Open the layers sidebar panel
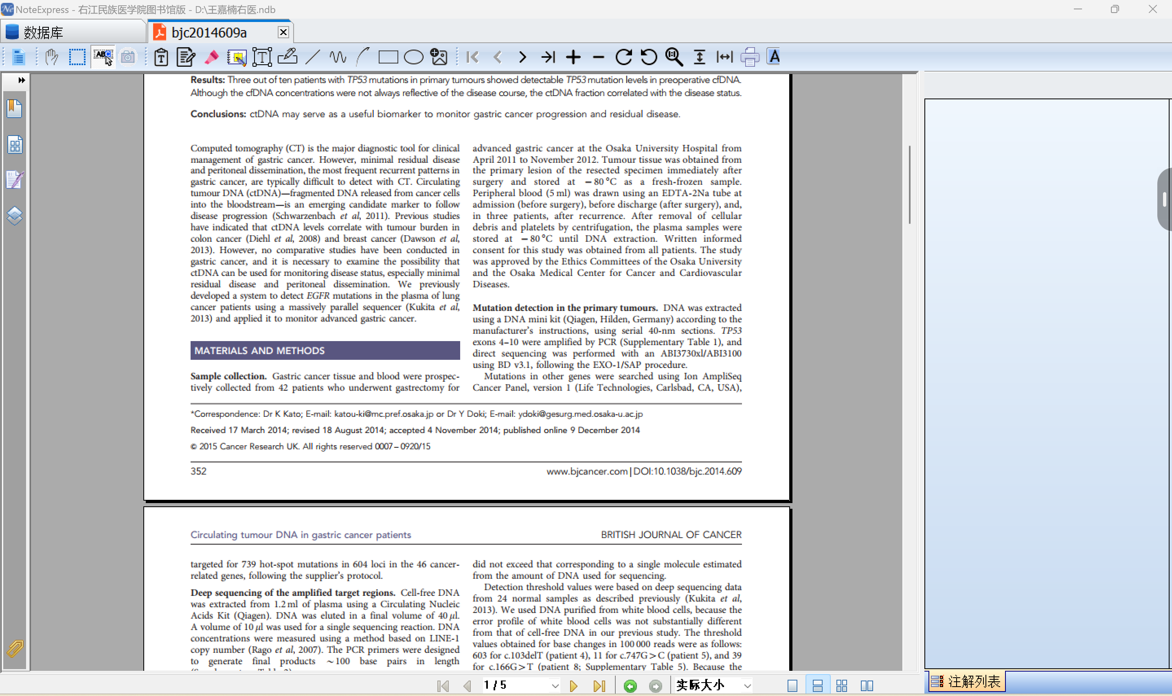This screenshot has width=1172, height=696. pos(15,216)
